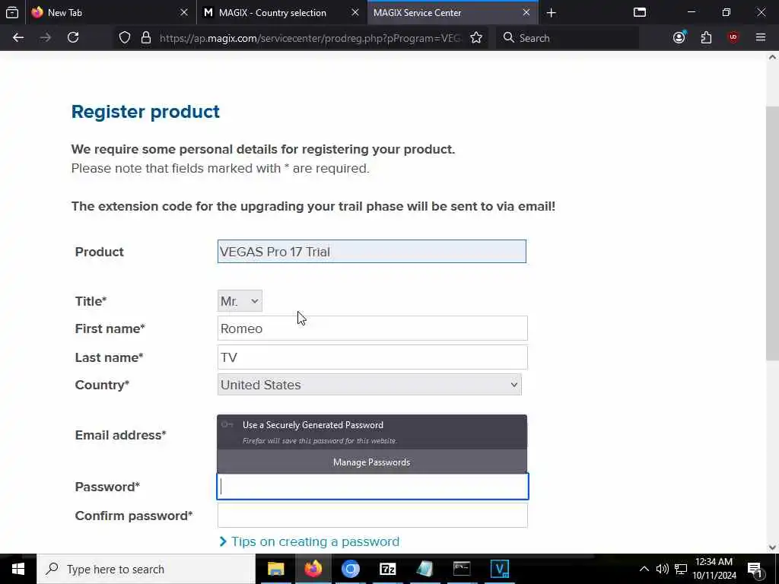The width and height of the screenshot is (779, 584).
Task: Open File Explorer from the taskbar
Action: pyautogui.click(x=275, y=569)
